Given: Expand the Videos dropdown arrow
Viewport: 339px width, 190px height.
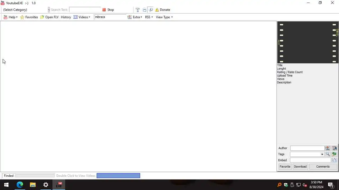Looking at the screenshot, I should tap(89, 17).
